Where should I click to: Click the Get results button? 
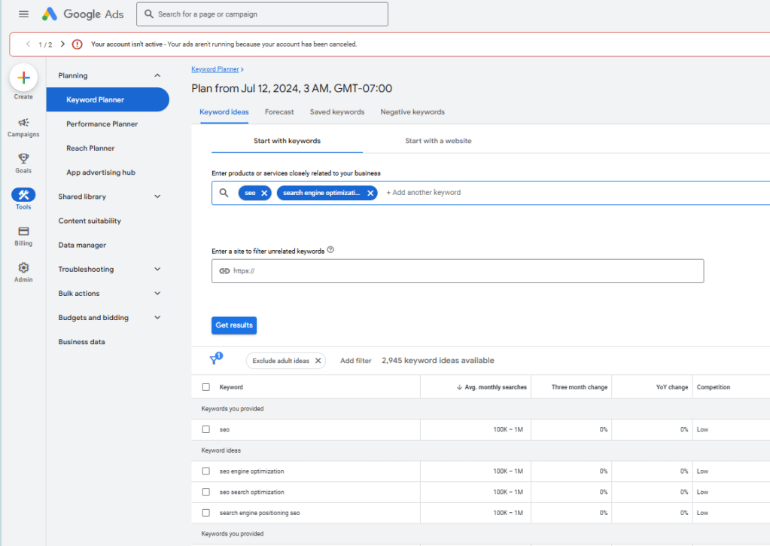[233, 325]
